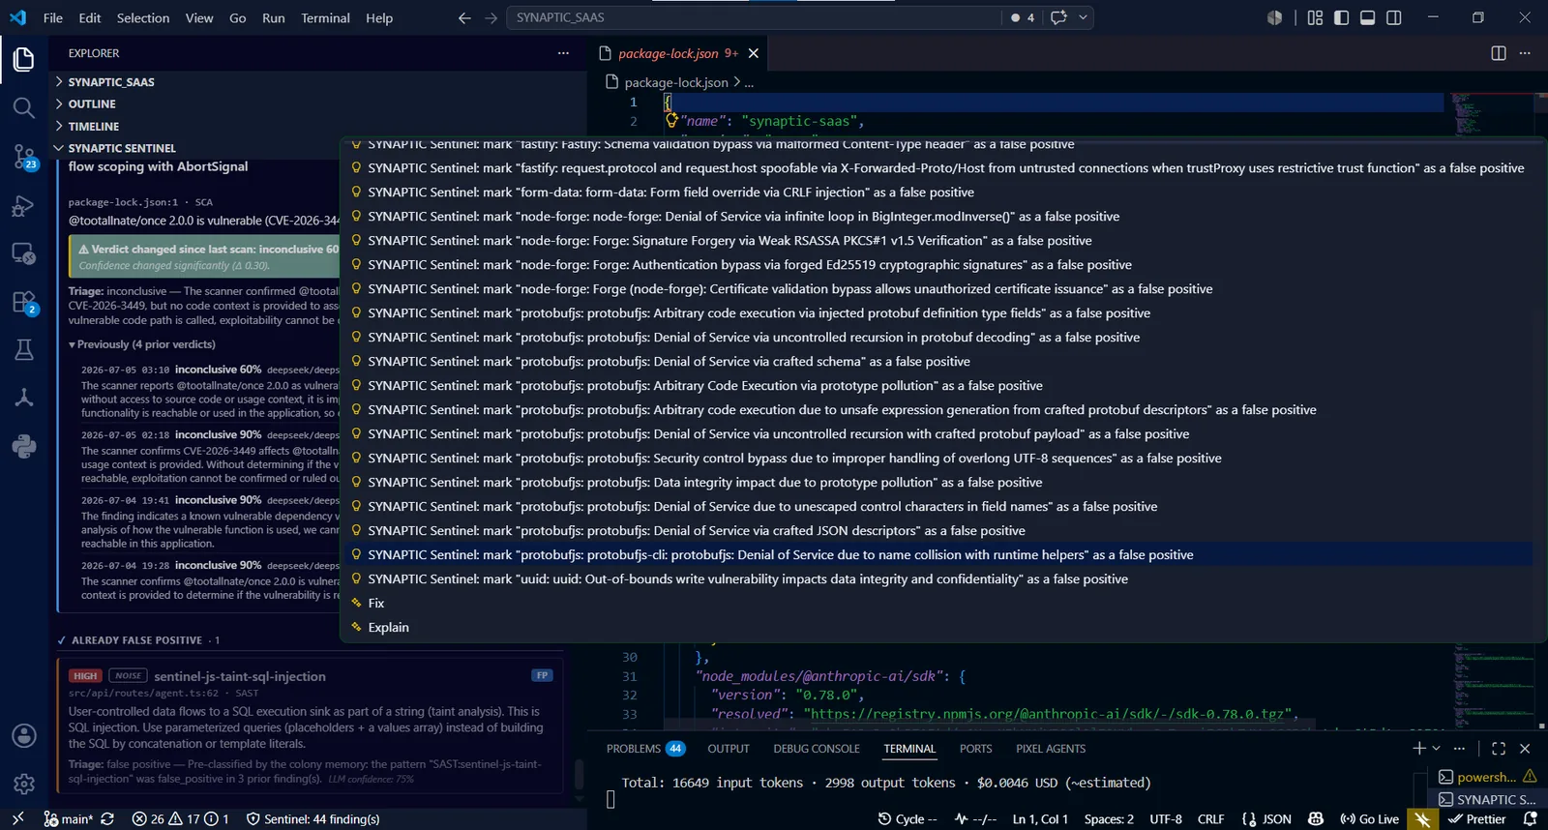Image resolution: width=1548 pixels, height=830 pixels.
Task: Open the Accounts menu icon
Action: coord(24,736)
